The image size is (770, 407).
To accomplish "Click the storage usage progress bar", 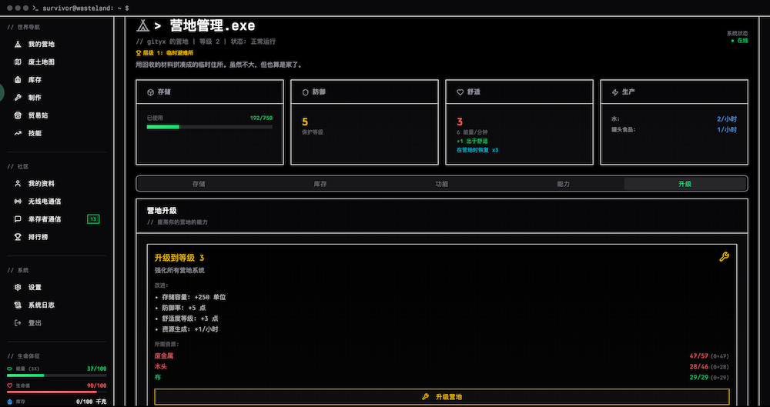I will pos(209,127).
